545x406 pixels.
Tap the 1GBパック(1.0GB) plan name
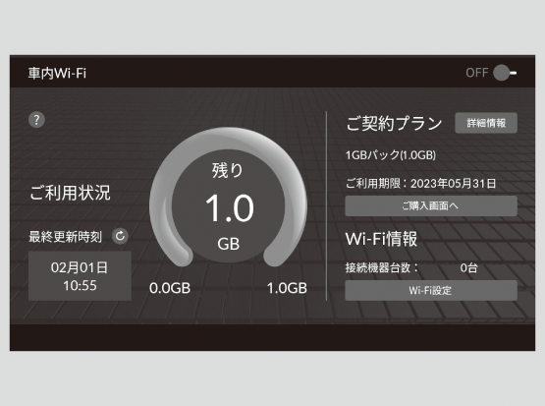(391, 154)
